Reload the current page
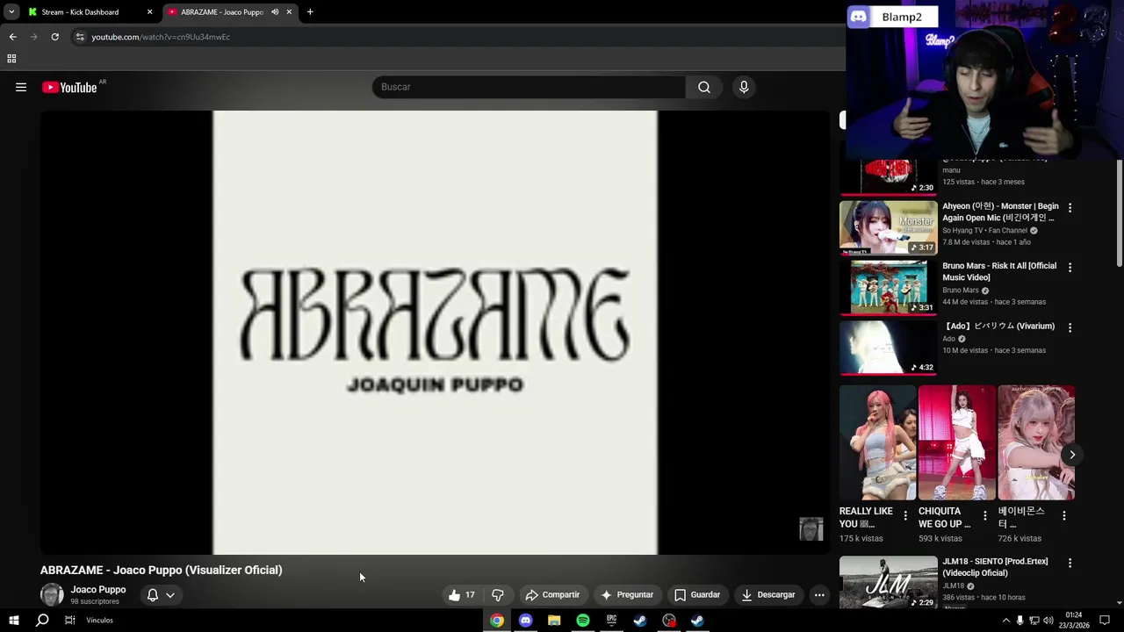The height and width of the screenshot is (632, 1124). coord(54,37)
